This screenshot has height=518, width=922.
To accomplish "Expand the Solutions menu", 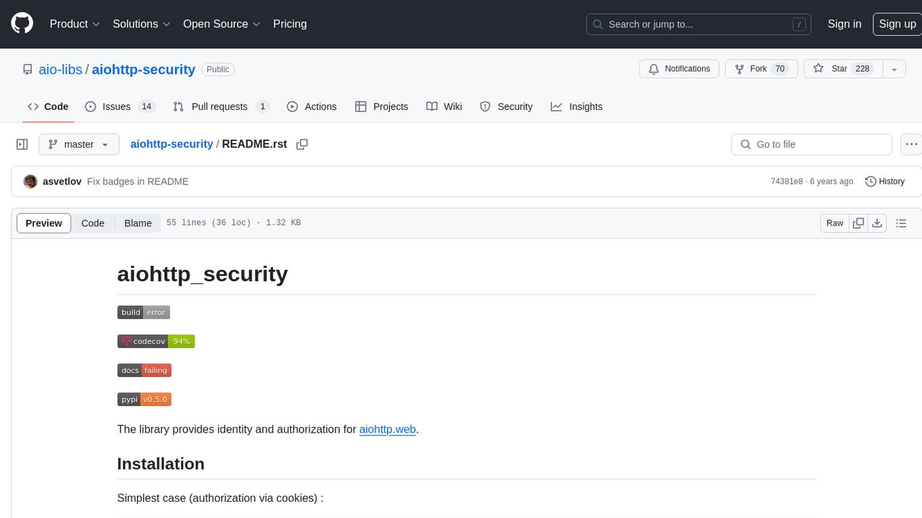I will point(142,24).
